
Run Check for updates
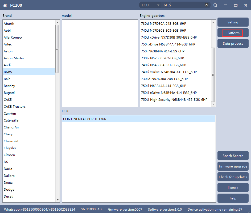233,177
